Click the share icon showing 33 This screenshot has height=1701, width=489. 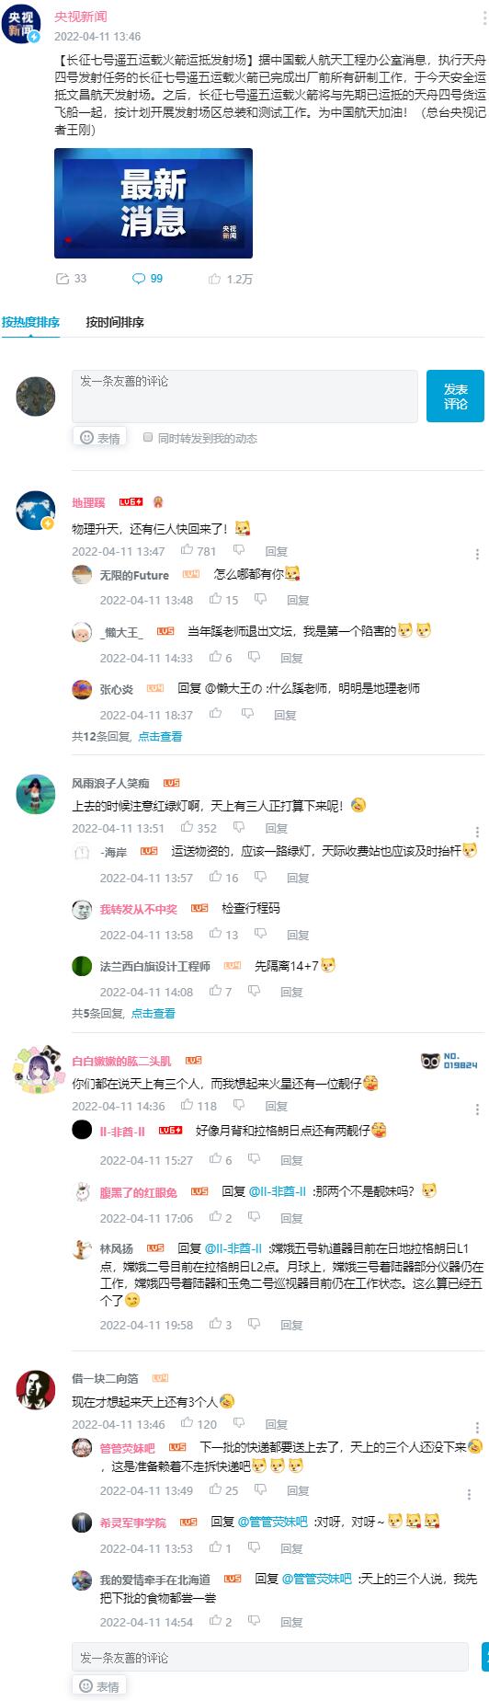[63, 279]
